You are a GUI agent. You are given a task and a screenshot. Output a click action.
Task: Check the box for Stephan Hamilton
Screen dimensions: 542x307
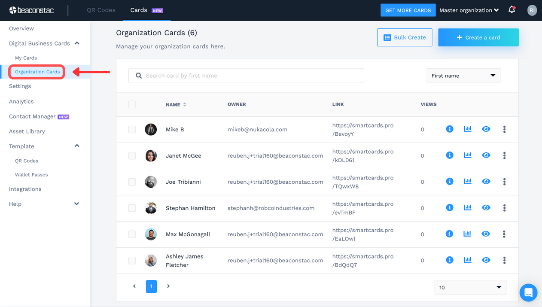click(132, 208)
